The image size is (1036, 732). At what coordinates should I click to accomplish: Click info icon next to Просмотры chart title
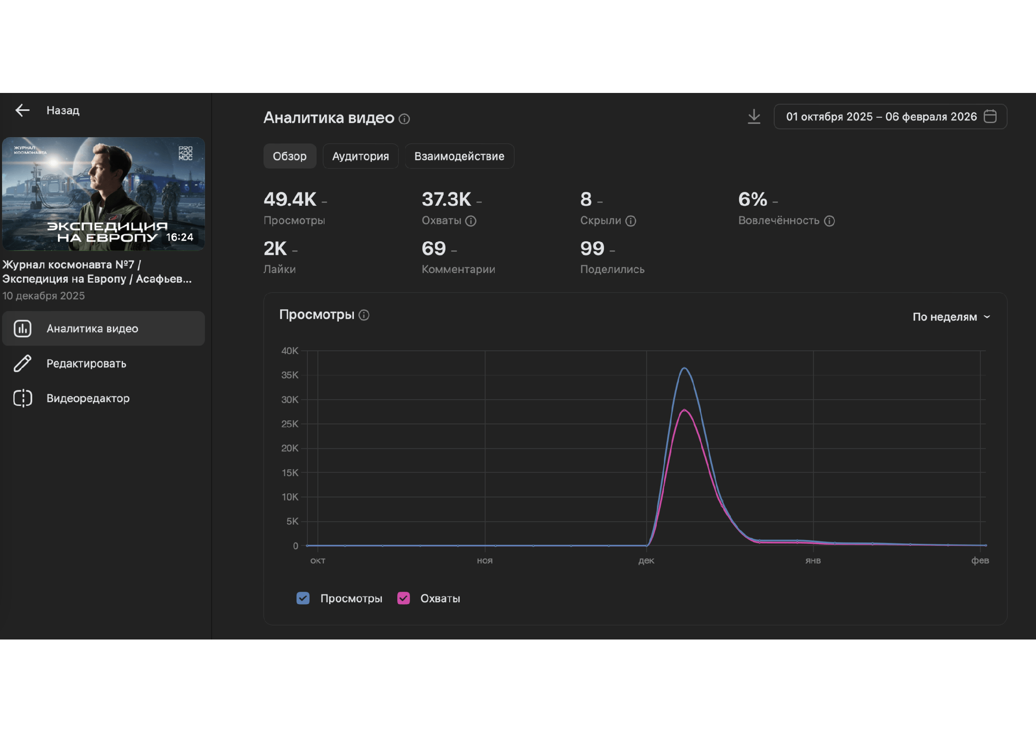click(x=364, y=315)
